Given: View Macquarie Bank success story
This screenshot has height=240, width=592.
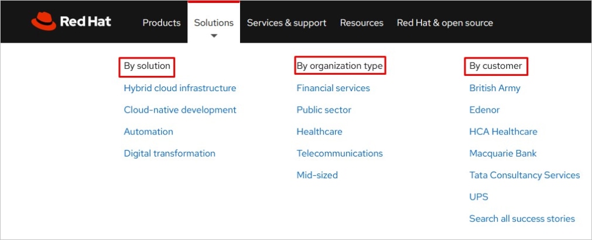Looking at the screenshot, I should (502, 154).
